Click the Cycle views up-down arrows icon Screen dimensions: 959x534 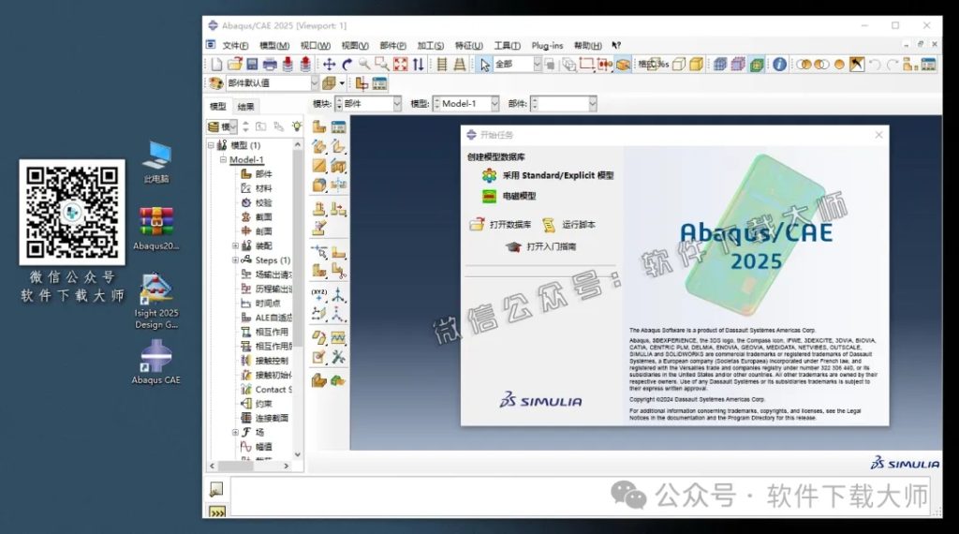tap(418, 65)
